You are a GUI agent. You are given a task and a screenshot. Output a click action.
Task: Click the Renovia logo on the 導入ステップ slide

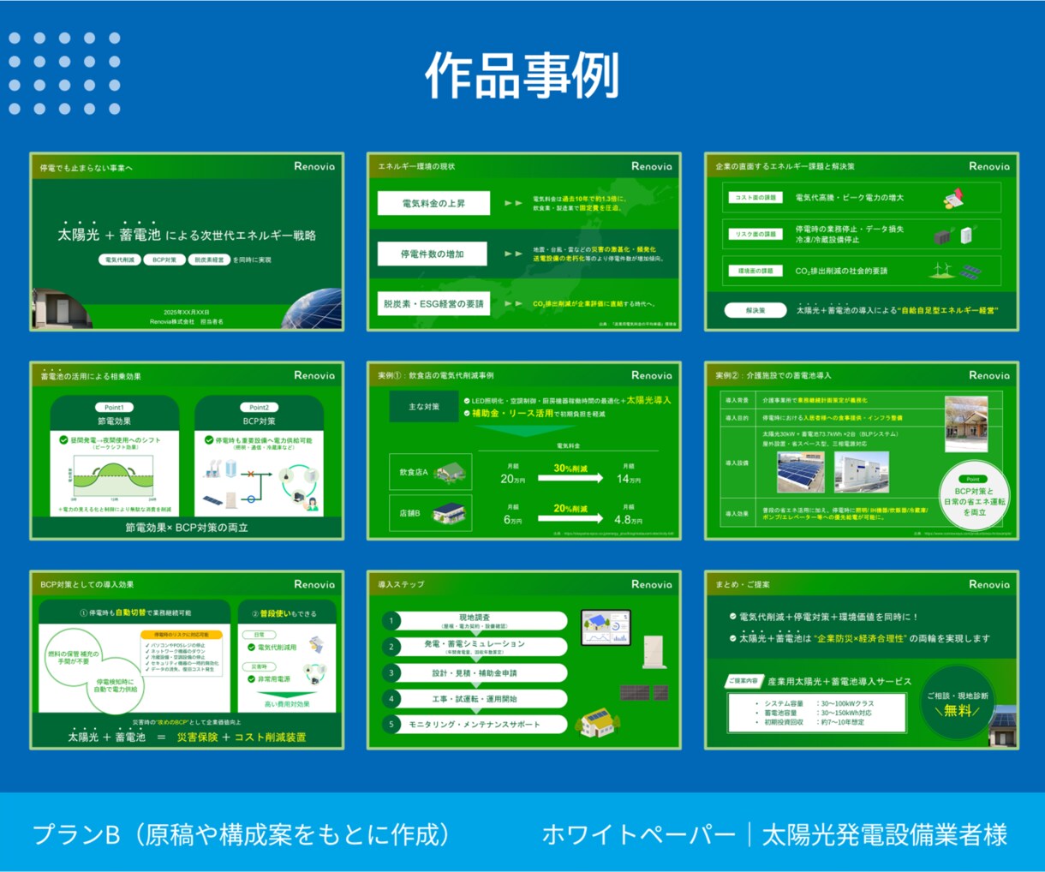click(x=652, y=584)
